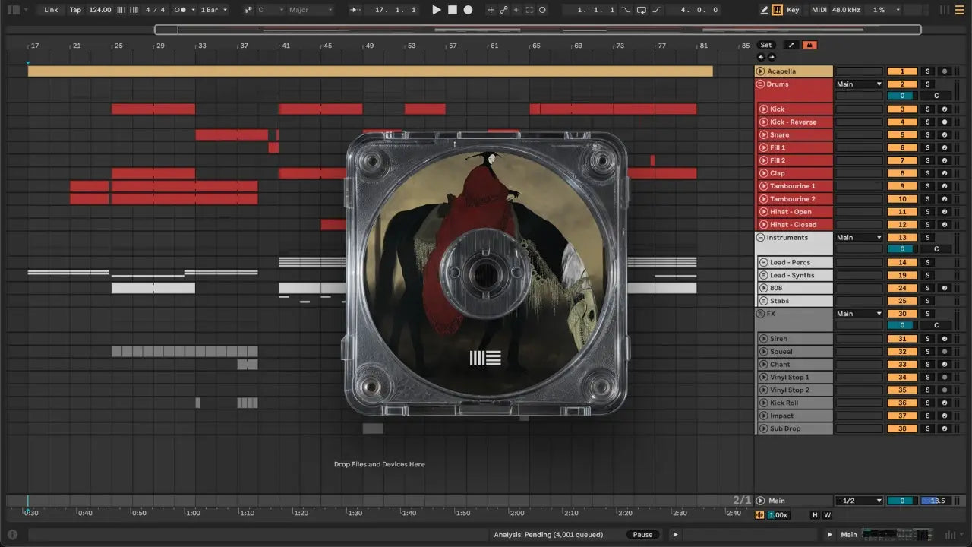Arm the Acapella track for recording

pos(944,71)
